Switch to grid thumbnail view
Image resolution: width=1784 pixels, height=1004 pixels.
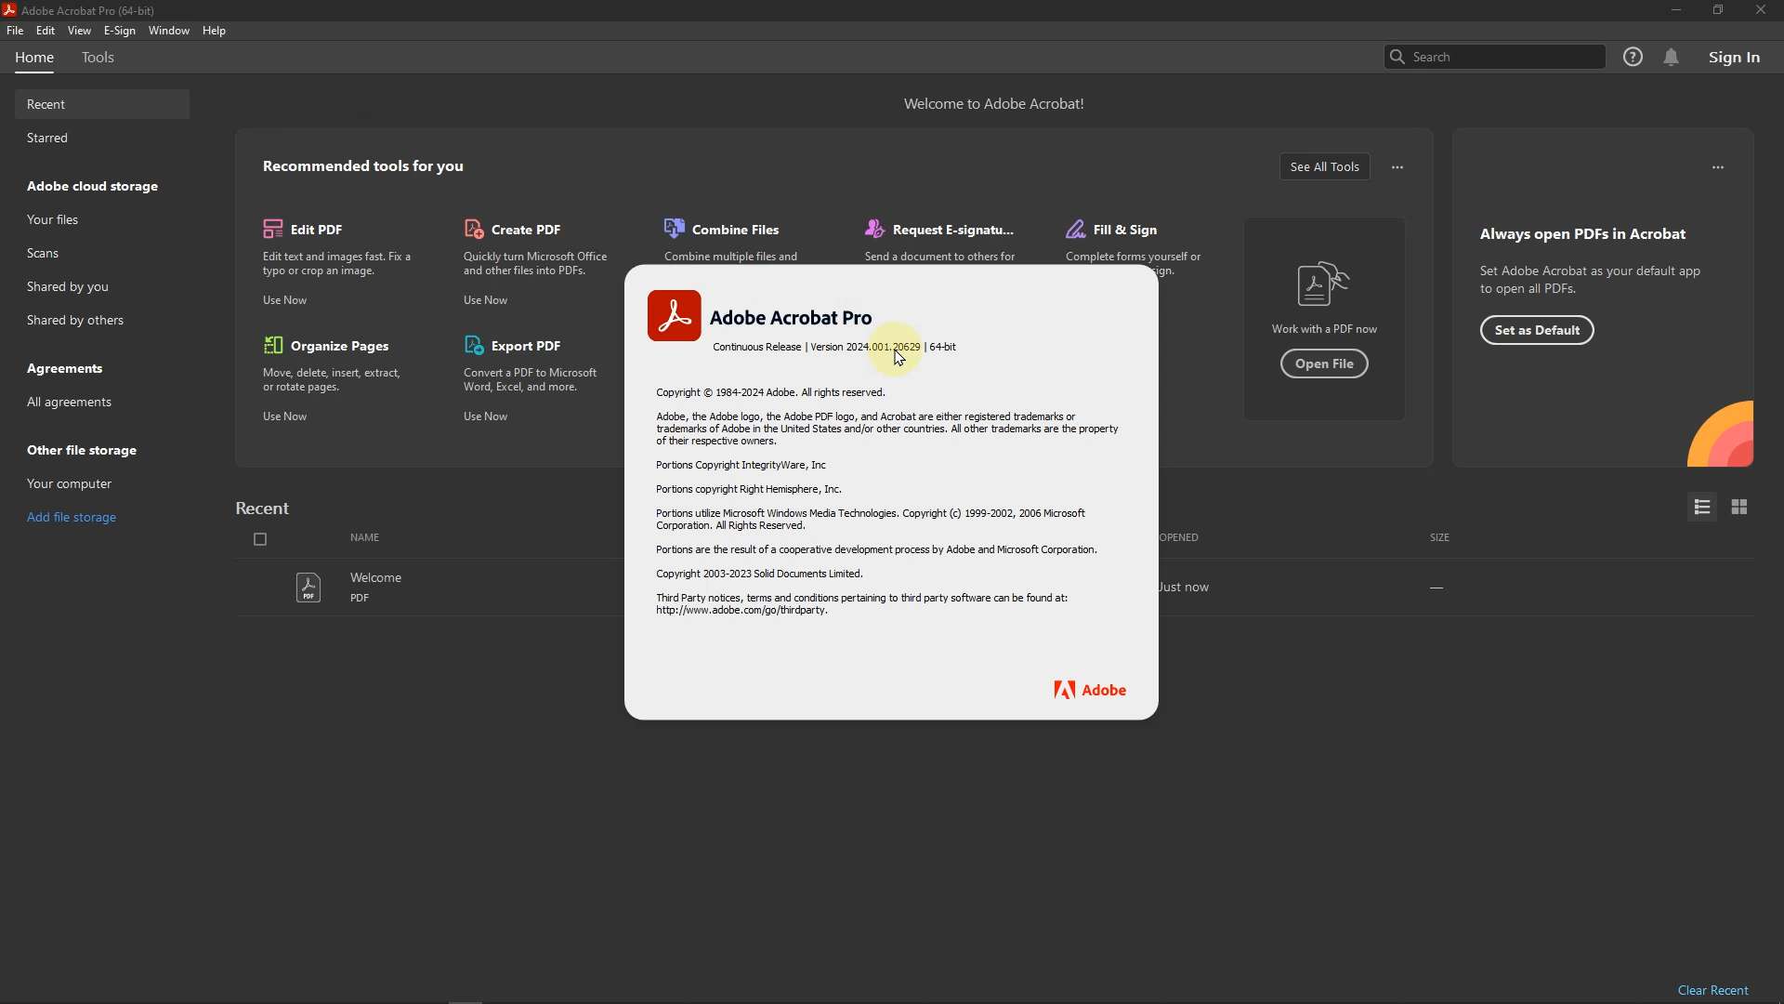coord(1739,508)
